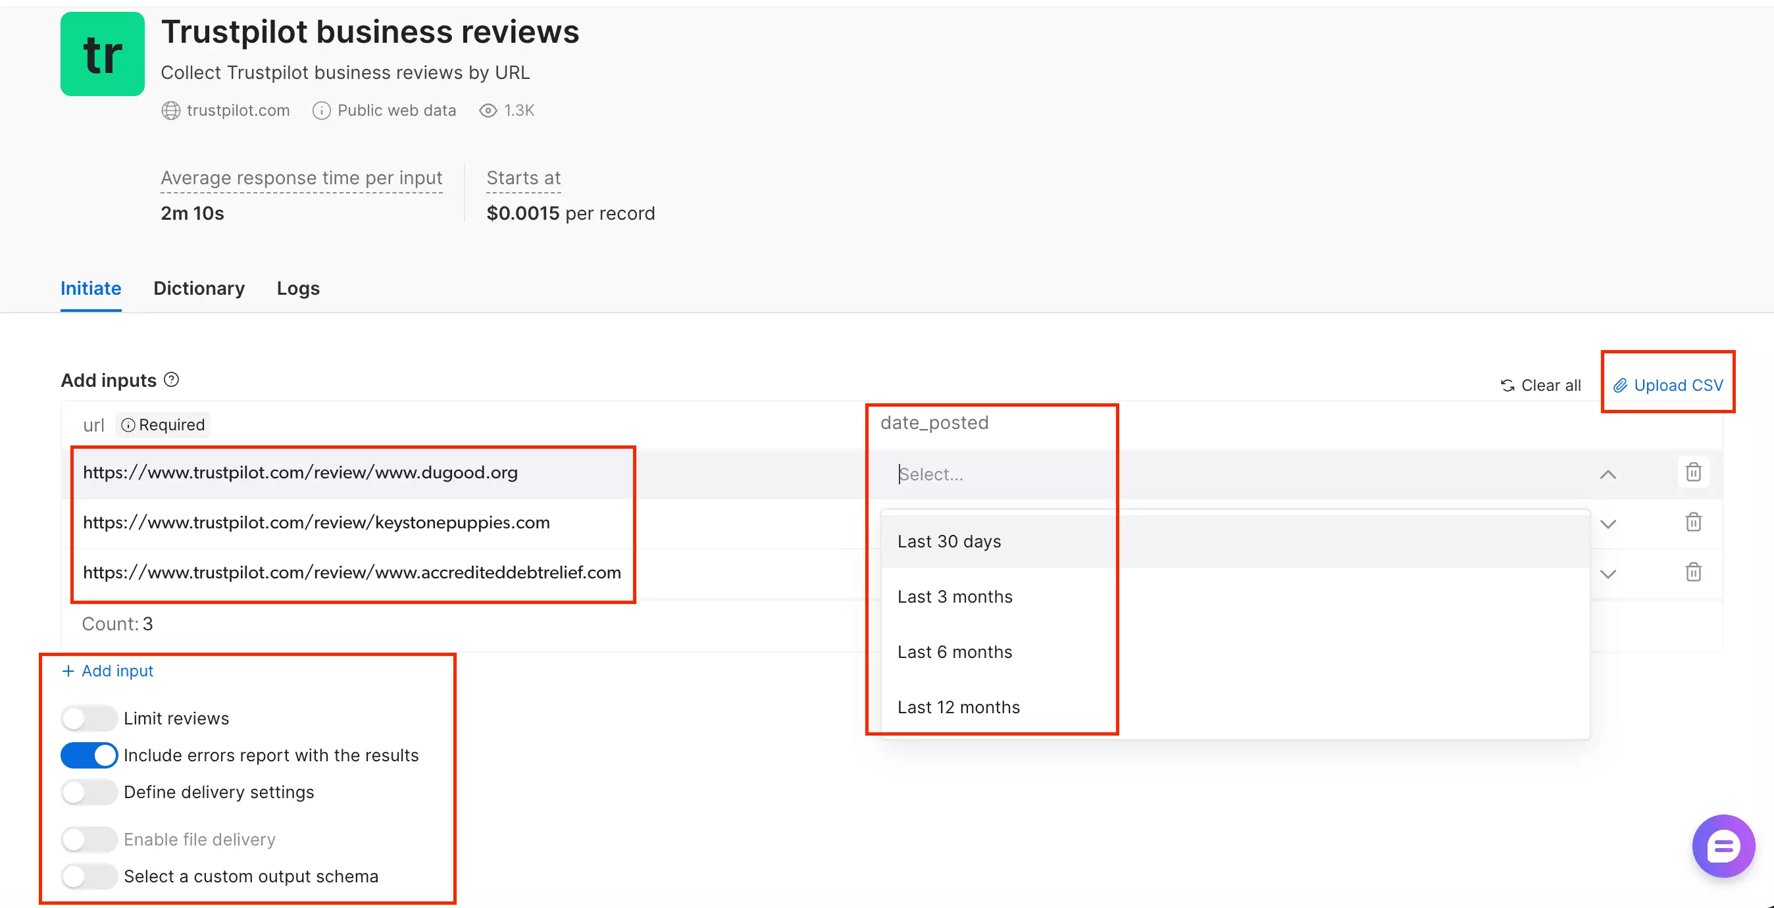Click the Add input link
Viewport: 1774px width, 908px height.
[107, 670]
